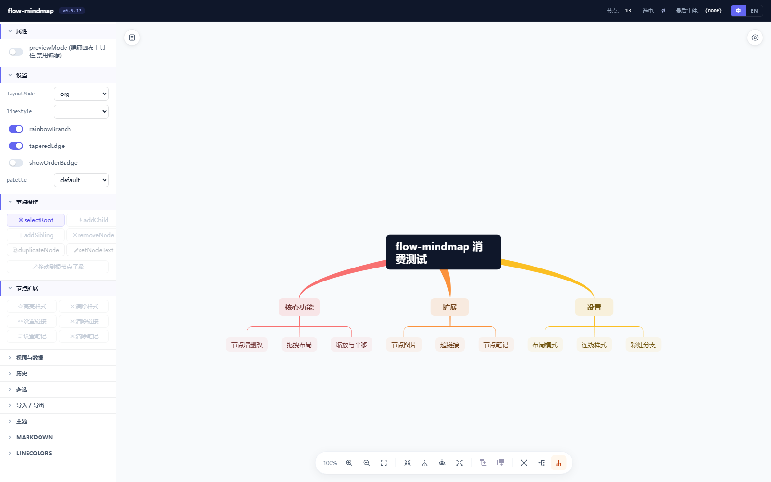The height and width of the screenshot is (482, 771).
Task: Click the add child node toolbar icon
Action: point(483,463)
